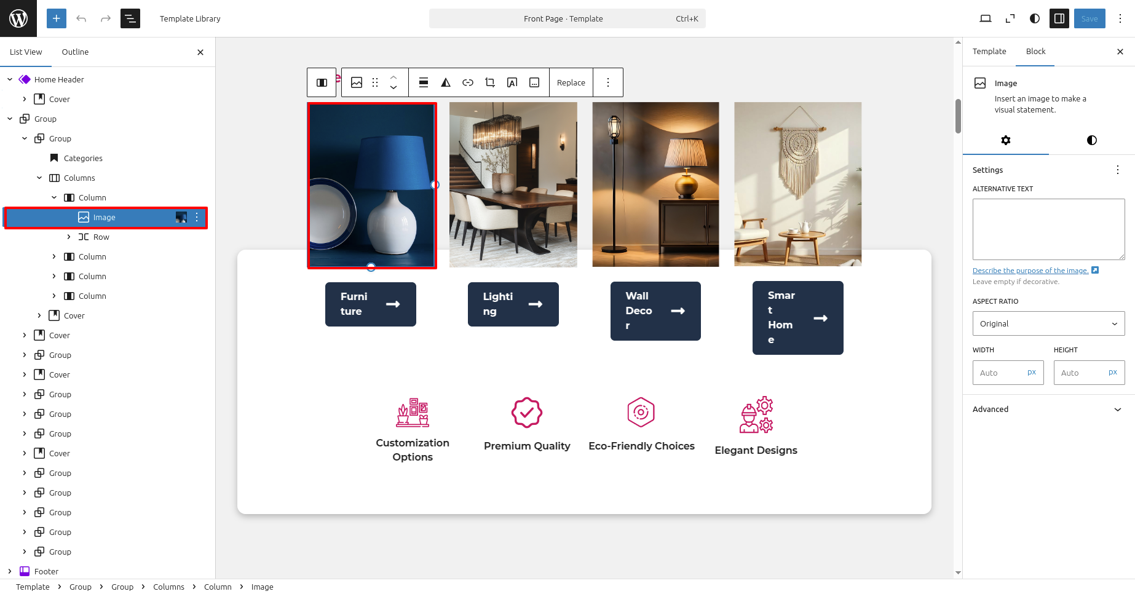Viewport: 1135px width, 594px height.
Task: Click the image right-edge resize handle
Action: tap(435, 184)
